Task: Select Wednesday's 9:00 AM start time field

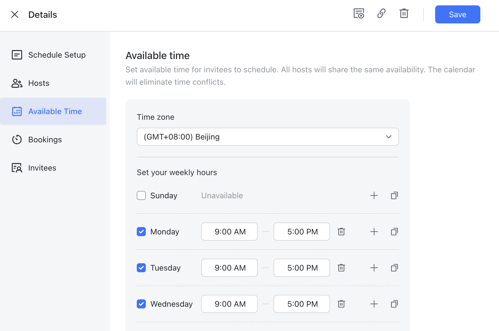Action: click(229, 304)
